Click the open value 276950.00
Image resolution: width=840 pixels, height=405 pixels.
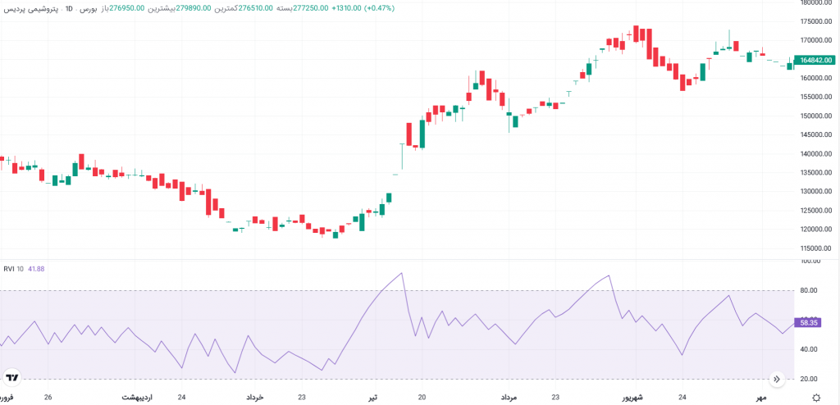coord(126,8)
